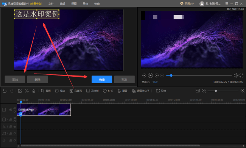
Task: Open the 马赛克 mosaic tool
Action: (x=76, y=91)
